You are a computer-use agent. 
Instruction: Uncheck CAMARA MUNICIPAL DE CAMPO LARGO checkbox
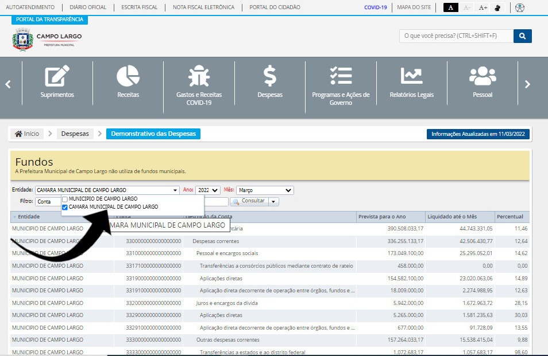[x=65, y=207]
